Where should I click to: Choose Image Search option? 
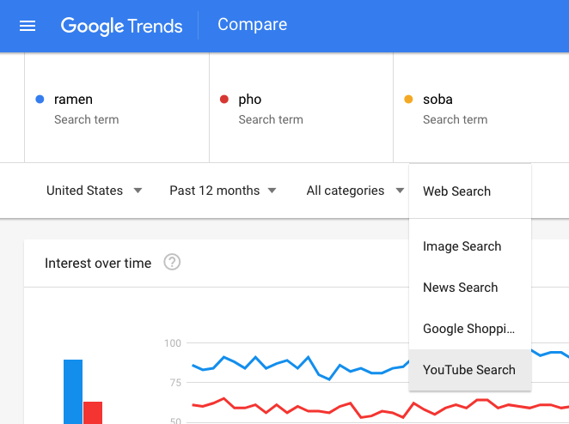click(462, 246)
